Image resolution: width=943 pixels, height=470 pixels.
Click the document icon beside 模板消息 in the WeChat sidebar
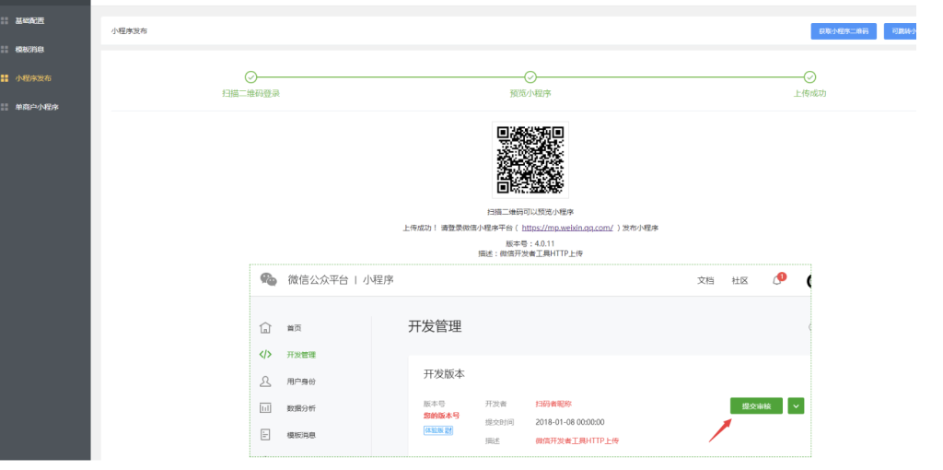265,434
